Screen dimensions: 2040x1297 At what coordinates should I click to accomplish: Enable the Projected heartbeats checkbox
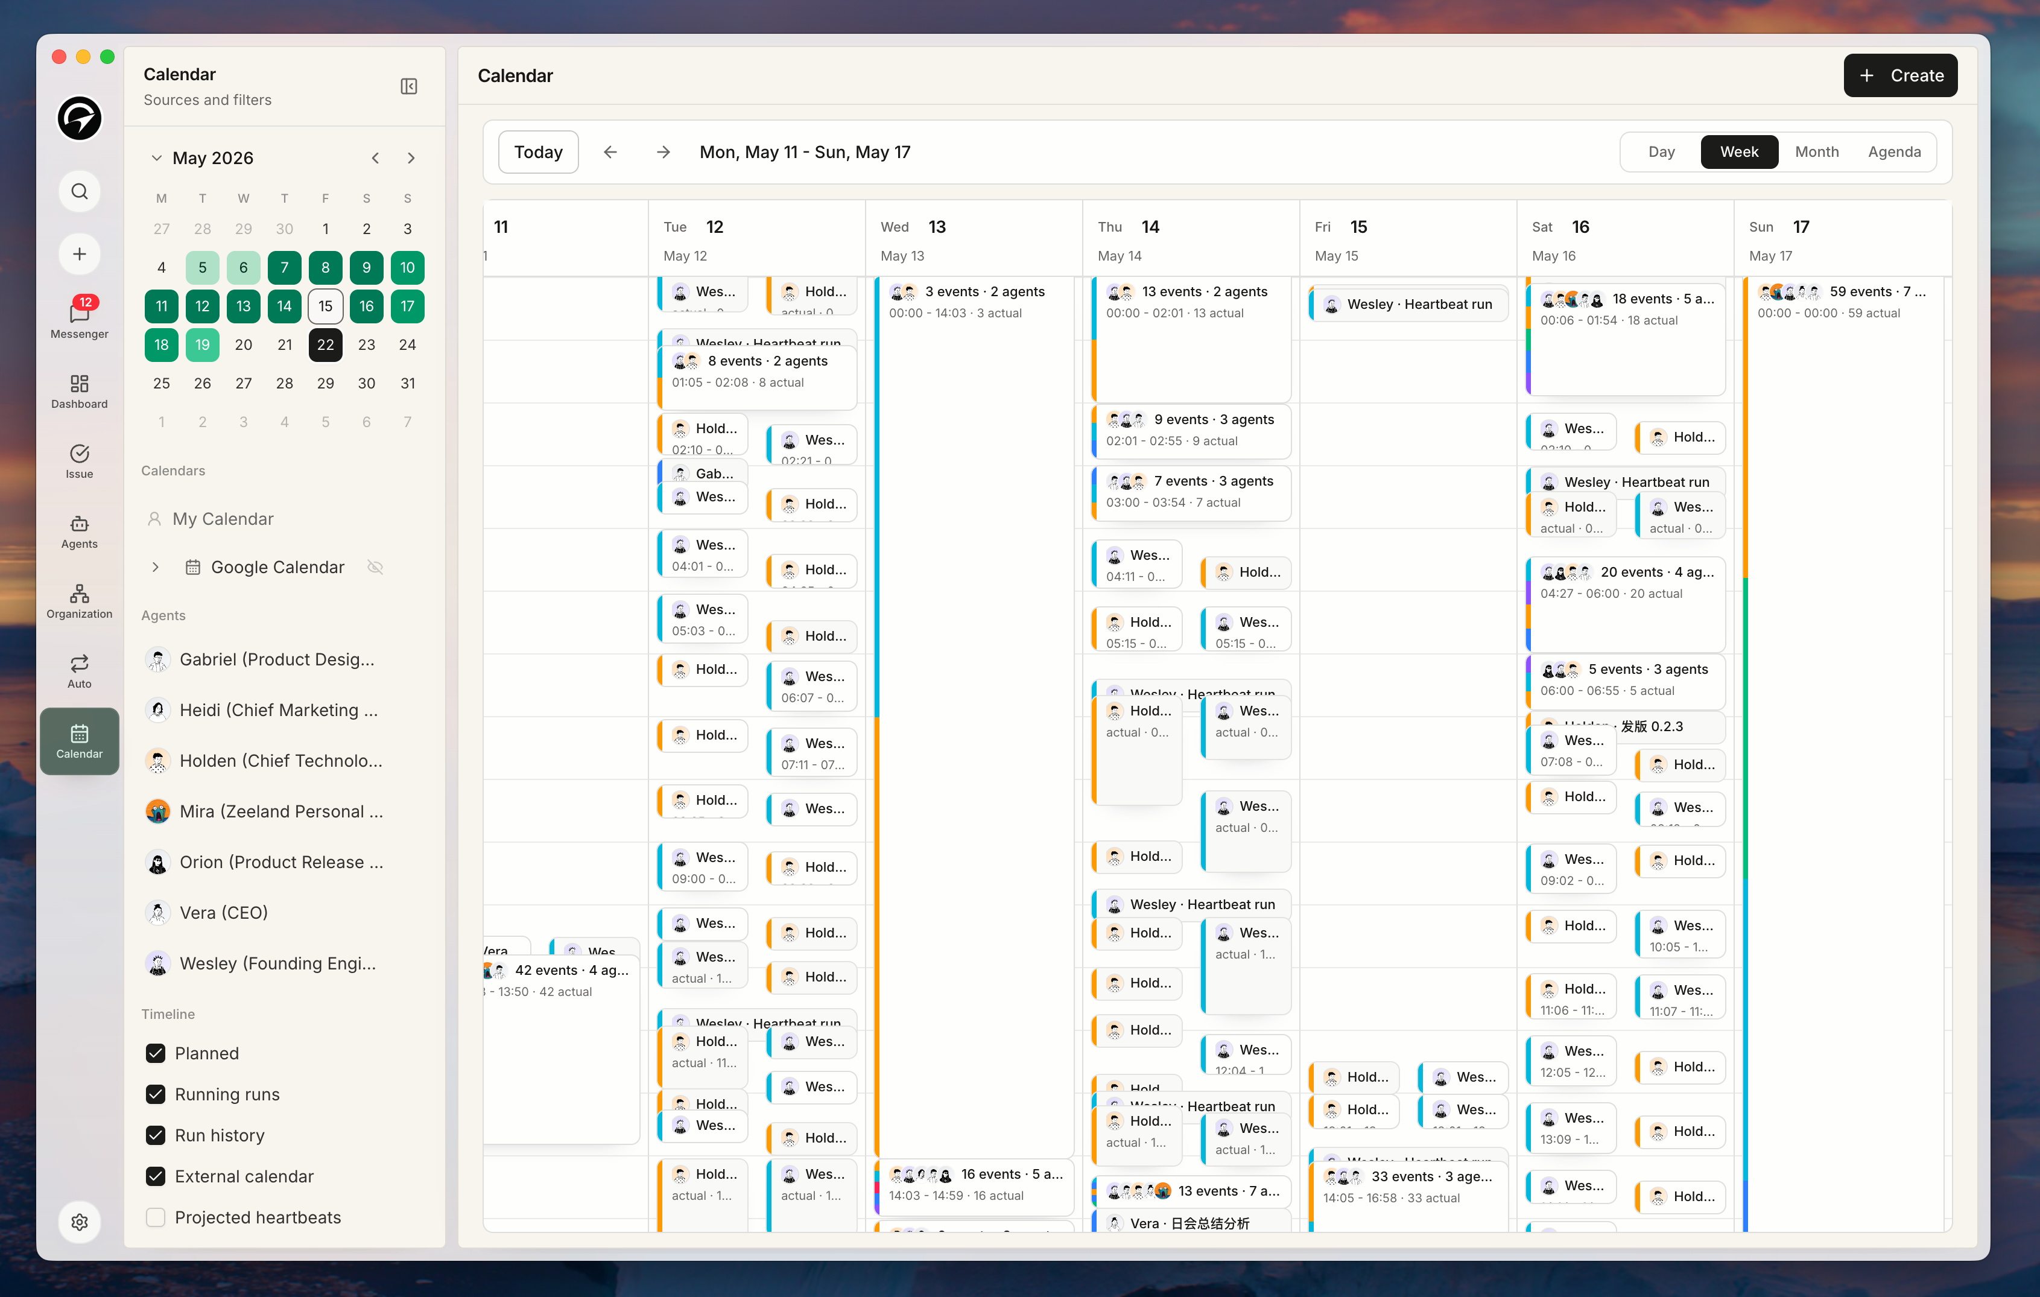pos(156,1217)
